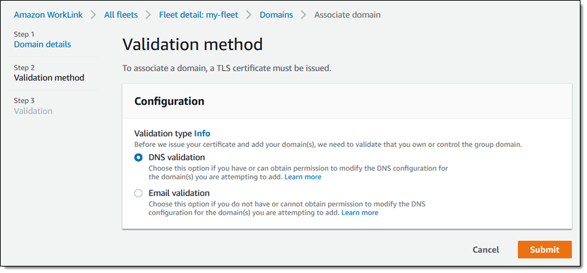Click the chevron before Domains breadcrumb

point(249,14)
